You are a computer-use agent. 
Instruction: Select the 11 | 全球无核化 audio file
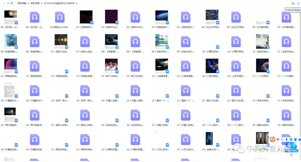tap(287, 42)
